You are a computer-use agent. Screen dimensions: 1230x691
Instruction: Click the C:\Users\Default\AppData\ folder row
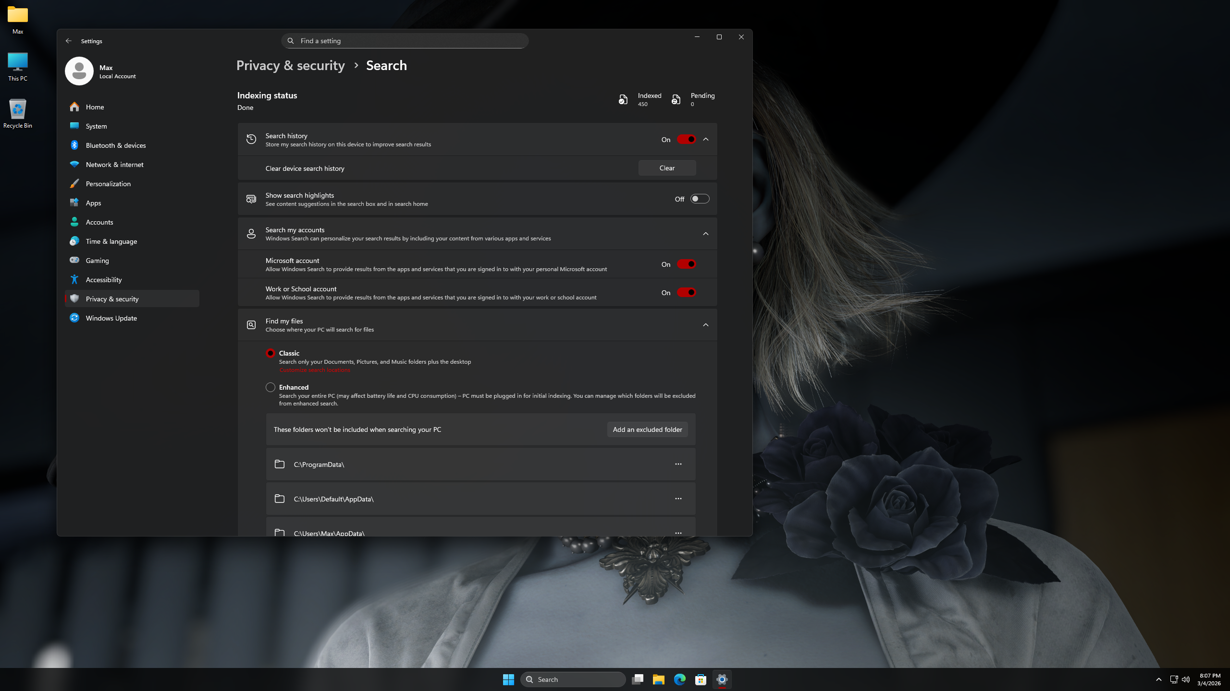480,499
